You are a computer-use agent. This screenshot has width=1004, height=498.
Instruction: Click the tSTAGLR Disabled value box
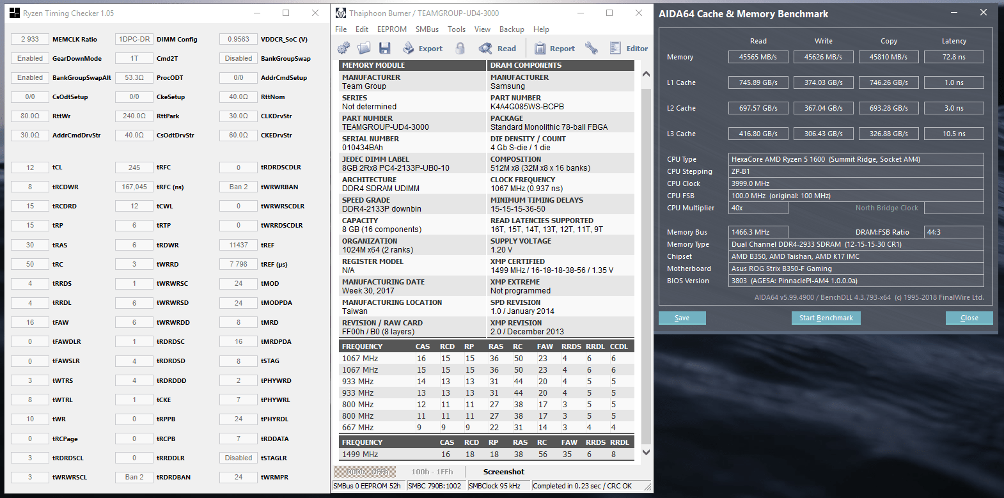pos(239,458)
